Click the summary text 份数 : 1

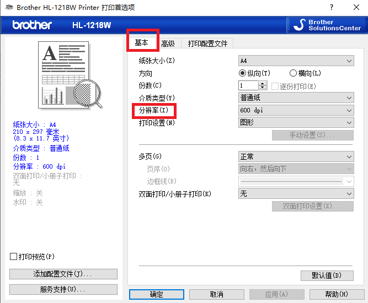coord(26,158)
